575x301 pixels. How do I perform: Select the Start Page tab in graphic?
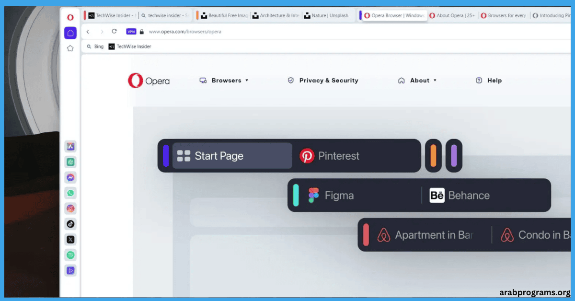pos(232,156)
